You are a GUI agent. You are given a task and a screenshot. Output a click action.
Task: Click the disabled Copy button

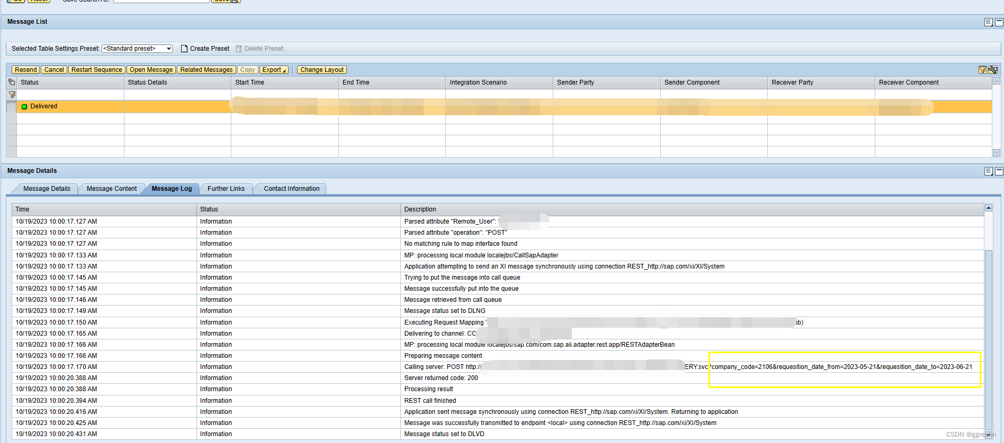point(247,70)
